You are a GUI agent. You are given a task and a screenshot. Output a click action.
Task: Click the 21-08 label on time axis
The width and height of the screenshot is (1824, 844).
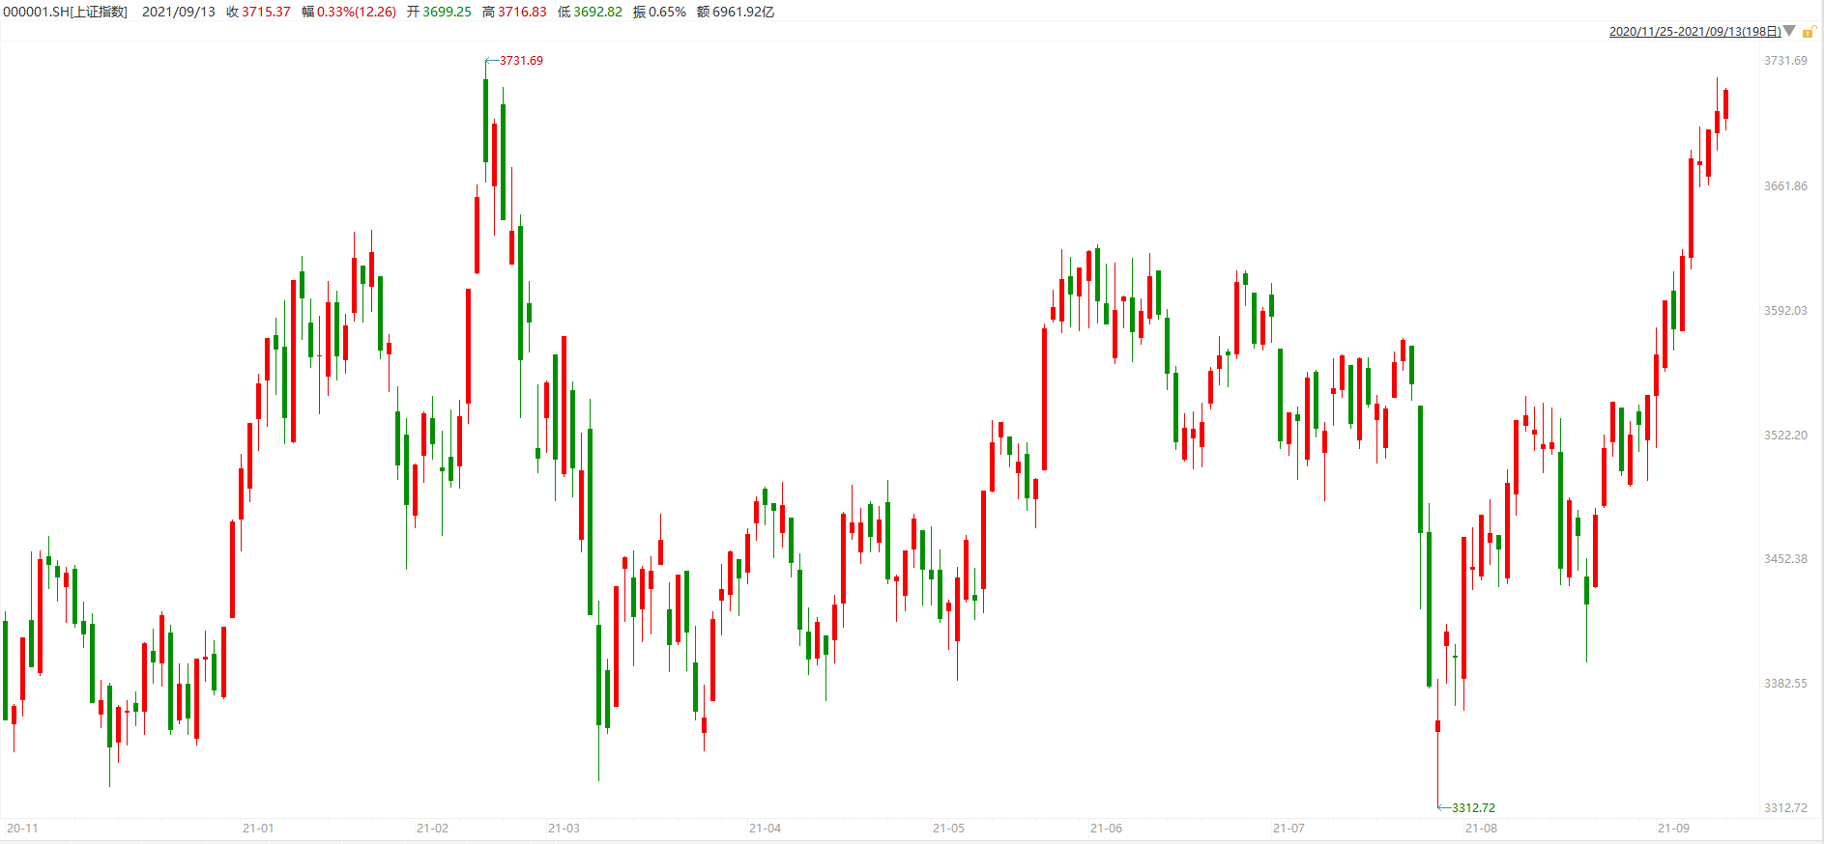click(1481, 829)
